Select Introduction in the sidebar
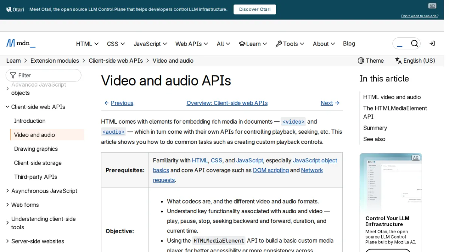Viewport: 449px width, 252px height. click(x=30, y=121)
